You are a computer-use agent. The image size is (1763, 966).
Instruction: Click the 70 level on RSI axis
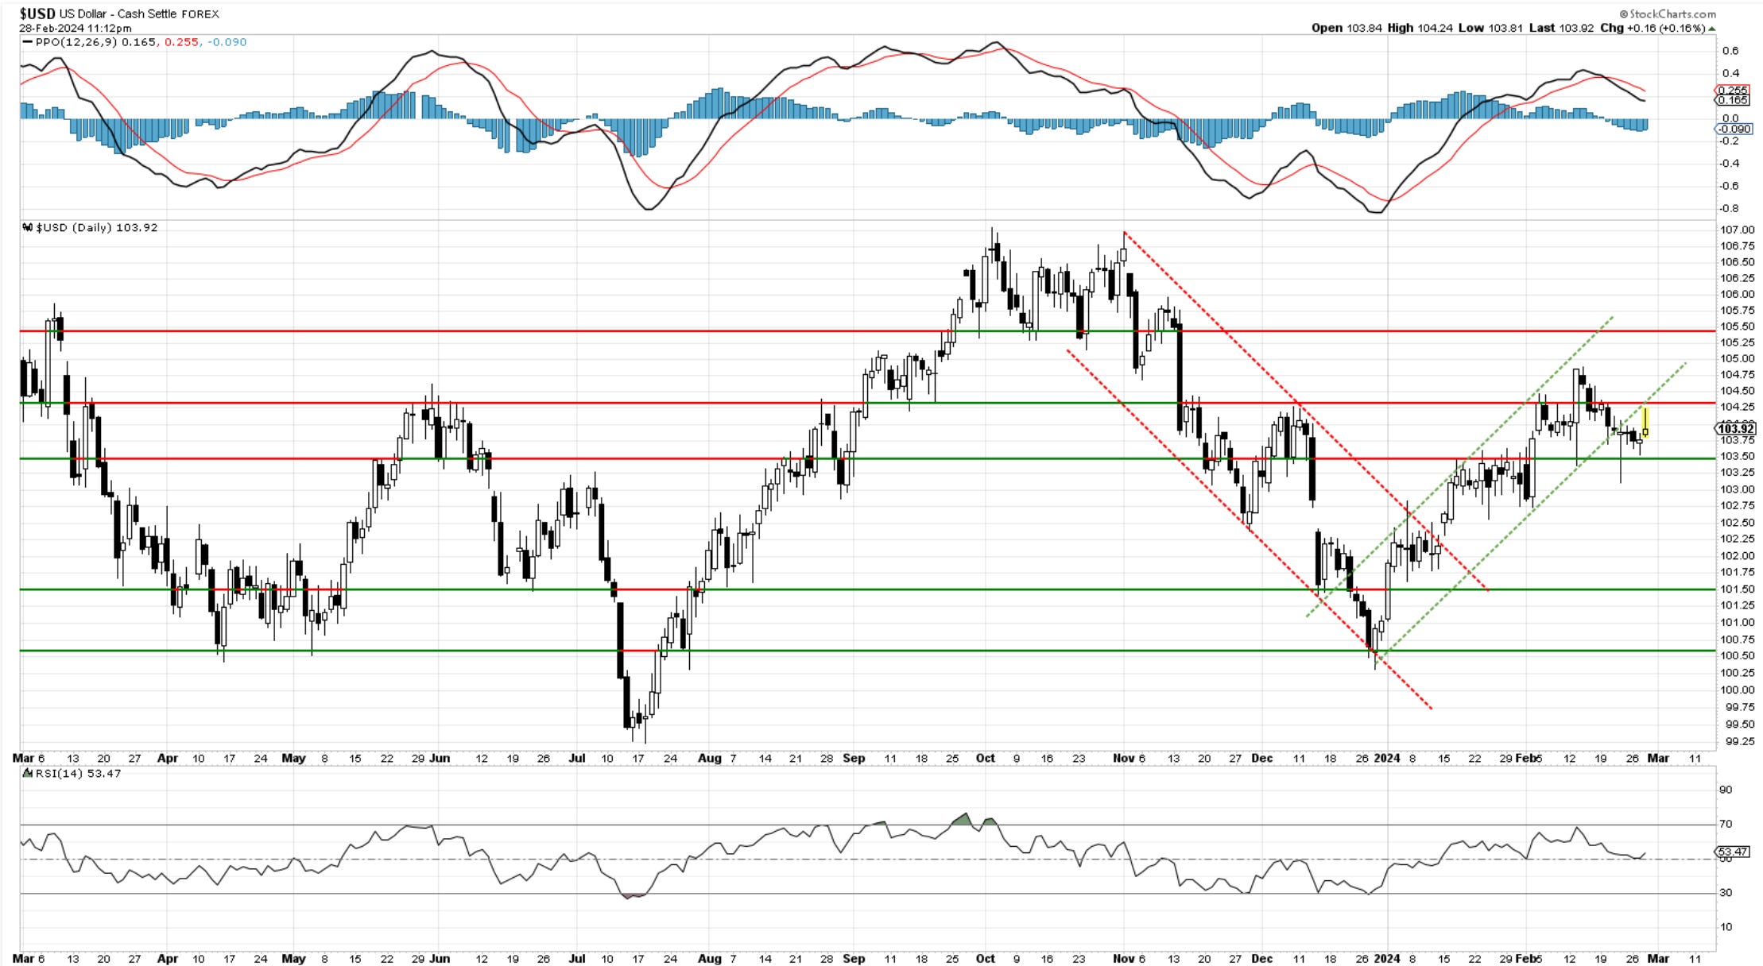tap(1725, 824)
